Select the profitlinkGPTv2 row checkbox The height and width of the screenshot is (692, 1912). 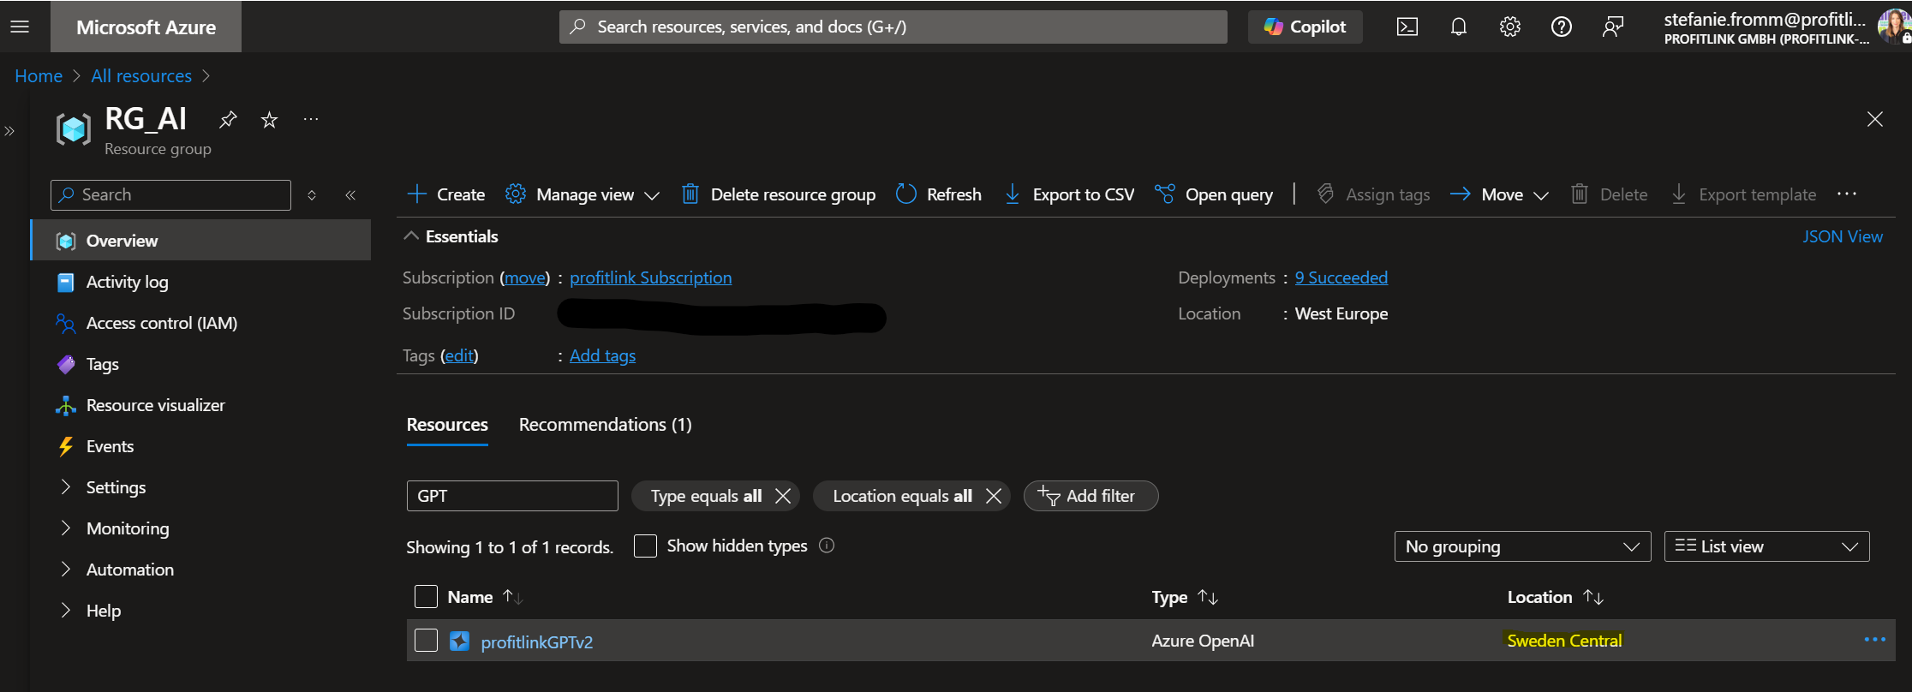(426, 641)
